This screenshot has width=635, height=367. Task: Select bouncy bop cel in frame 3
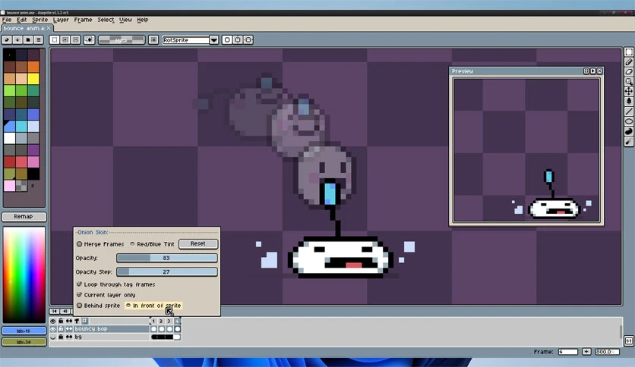(169, 329)
